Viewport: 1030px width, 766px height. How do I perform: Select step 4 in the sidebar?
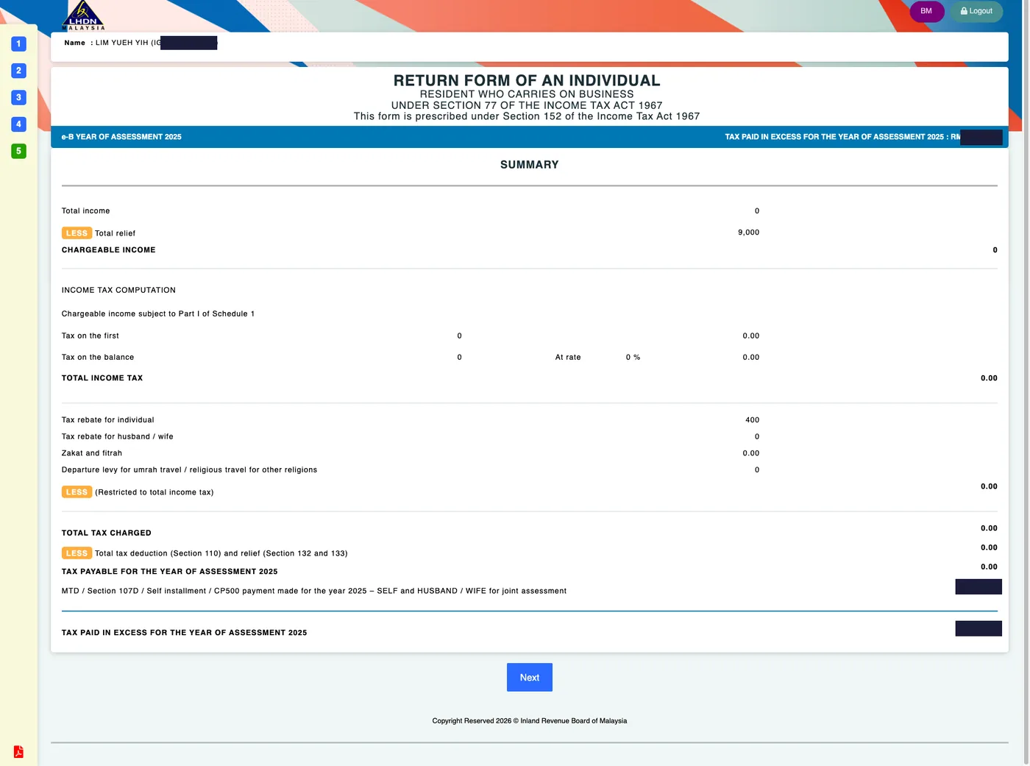[19, 124]
